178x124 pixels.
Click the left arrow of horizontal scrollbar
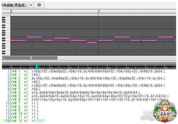point(3,58)
